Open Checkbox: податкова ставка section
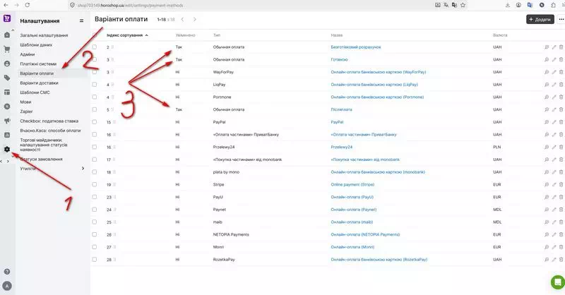This screenshot has width=565, height=295. [x=49, y=121]
